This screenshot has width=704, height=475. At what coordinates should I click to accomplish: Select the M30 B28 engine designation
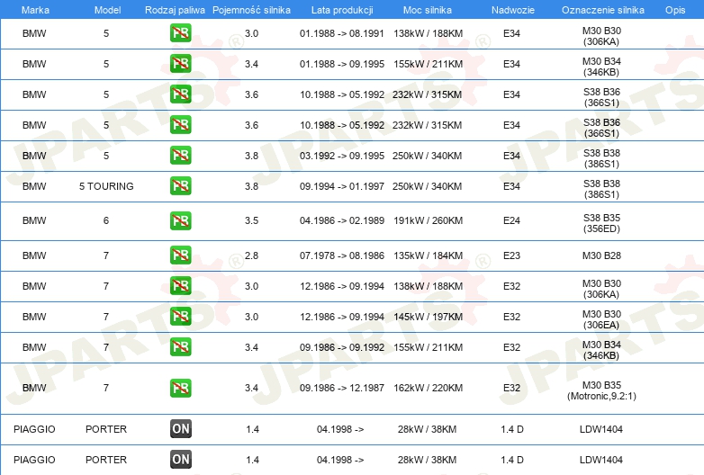pyautogui.click(x=601, y=255)
